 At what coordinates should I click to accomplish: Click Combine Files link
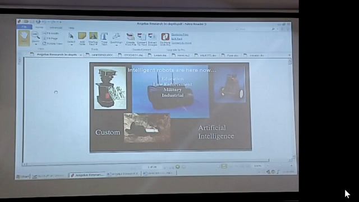click(x=179, y=35)
